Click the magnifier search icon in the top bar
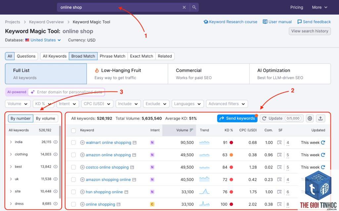The width and height of the screenshot is (339, 211). pos(194,7)
